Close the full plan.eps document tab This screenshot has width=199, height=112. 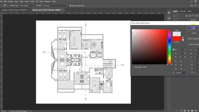coord(63,10)
